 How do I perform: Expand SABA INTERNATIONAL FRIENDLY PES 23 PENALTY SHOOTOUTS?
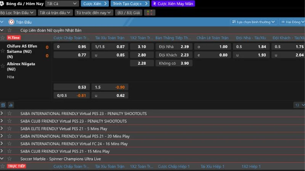coord(2,113)
